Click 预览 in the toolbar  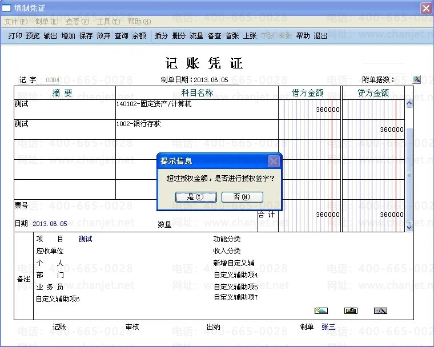tap(33, 36)
